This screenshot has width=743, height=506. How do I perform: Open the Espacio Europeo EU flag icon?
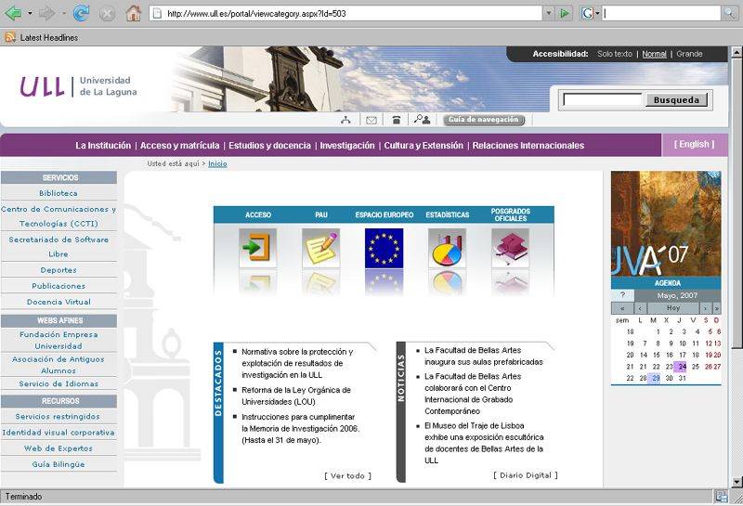(384, 248)
